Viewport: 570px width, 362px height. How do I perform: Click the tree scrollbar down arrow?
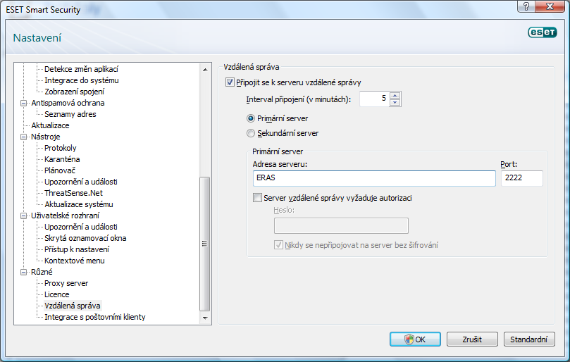click(205, 318)
